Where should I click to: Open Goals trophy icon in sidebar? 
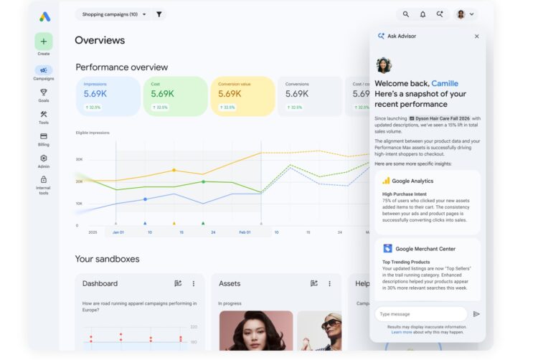[44, 93]
